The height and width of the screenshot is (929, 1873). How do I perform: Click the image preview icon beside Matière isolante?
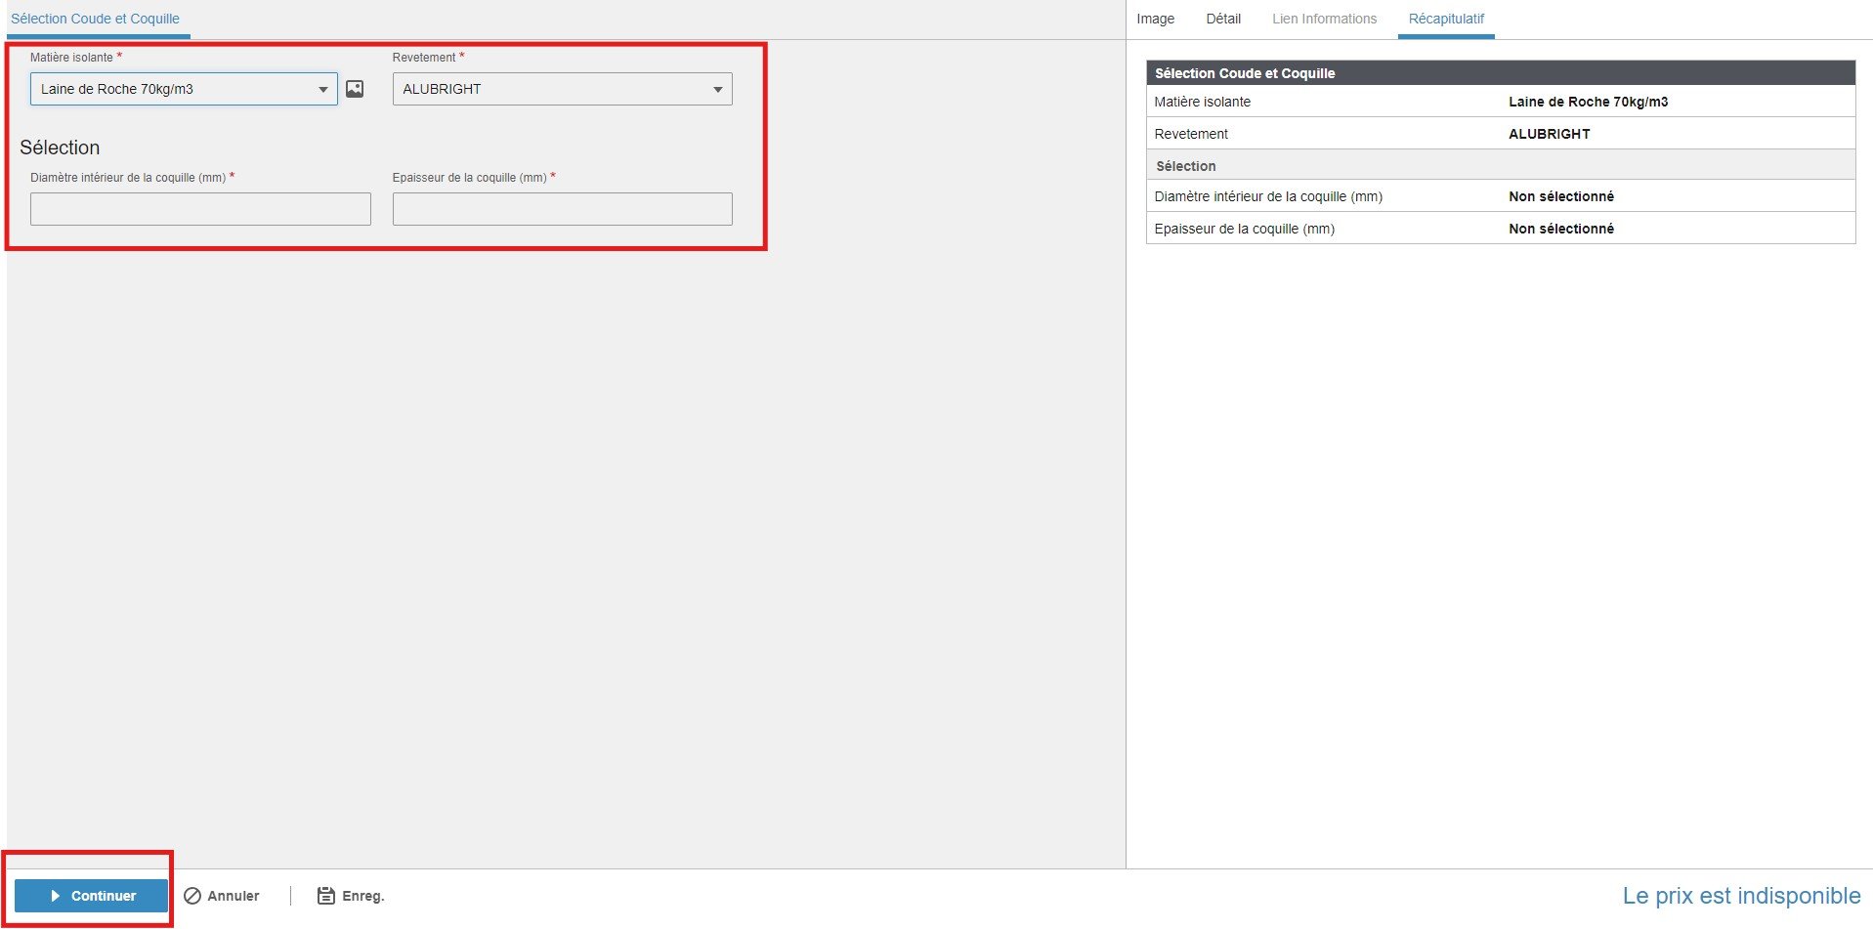pos(355,89)
